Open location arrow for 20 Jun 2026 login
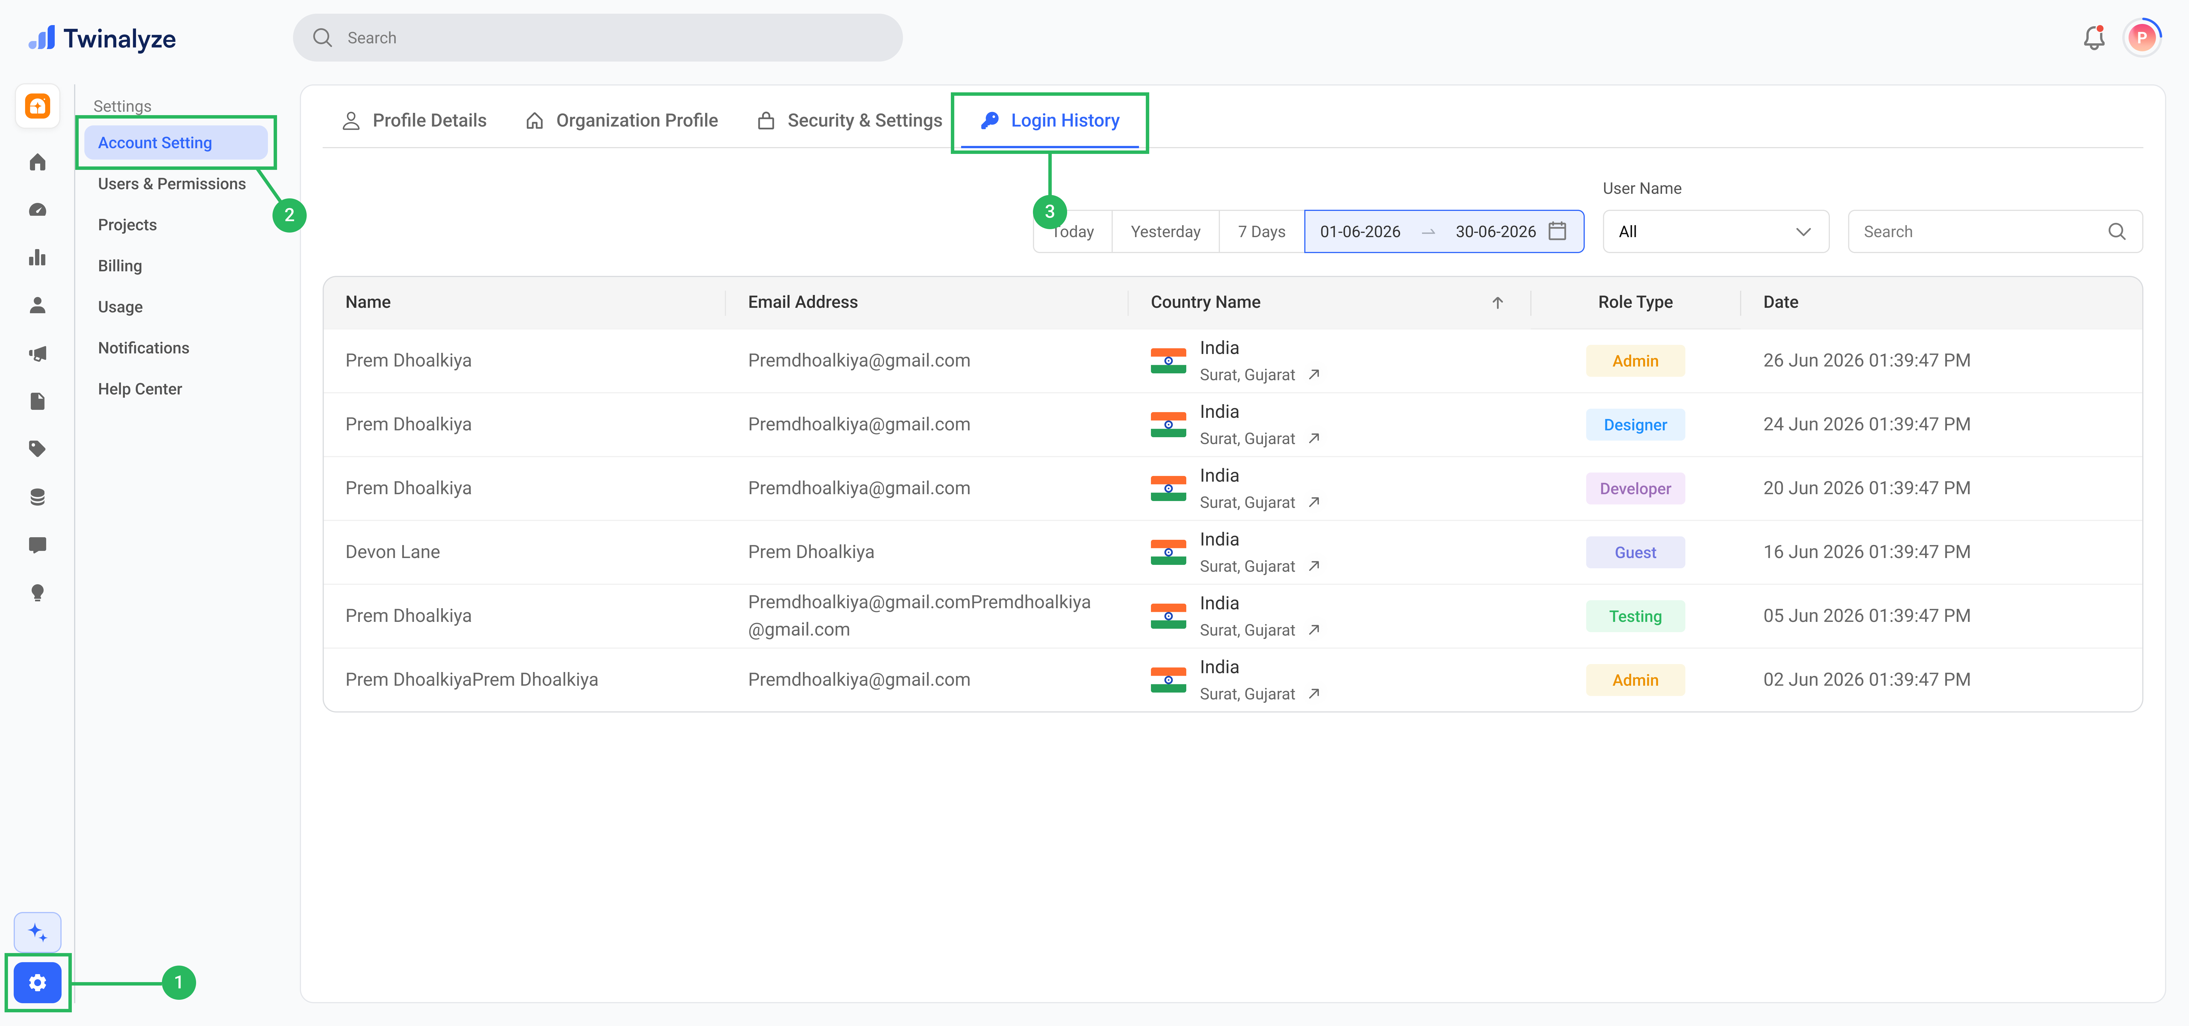The width and height of the screenshot is (2189, 1026). coord(1314,502)
